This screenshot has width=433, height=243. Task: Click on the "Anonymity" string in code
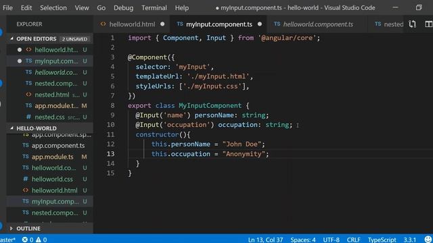click(x=244, y=154)
